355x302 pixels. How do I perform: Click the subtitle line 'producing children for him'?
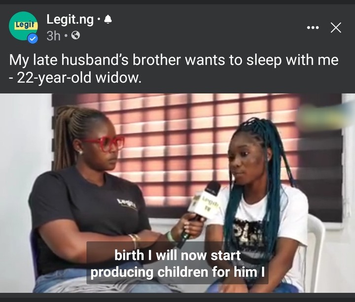click(x=177, y=272)
